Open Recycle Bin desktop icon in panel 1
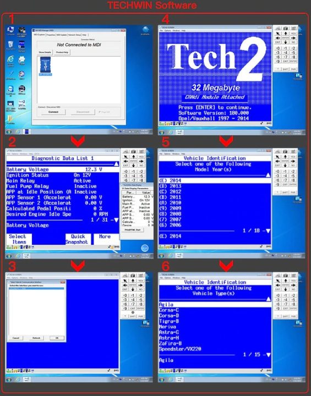The width and height of the screenshot is (311, 396). pyautogui.click(x=10, y=45)
